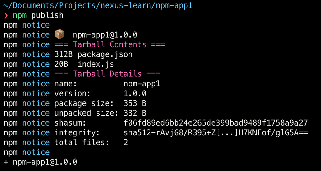Click the total files count 2
The width and height of the screenshot is (321, 171).
[x=126, y=142]
